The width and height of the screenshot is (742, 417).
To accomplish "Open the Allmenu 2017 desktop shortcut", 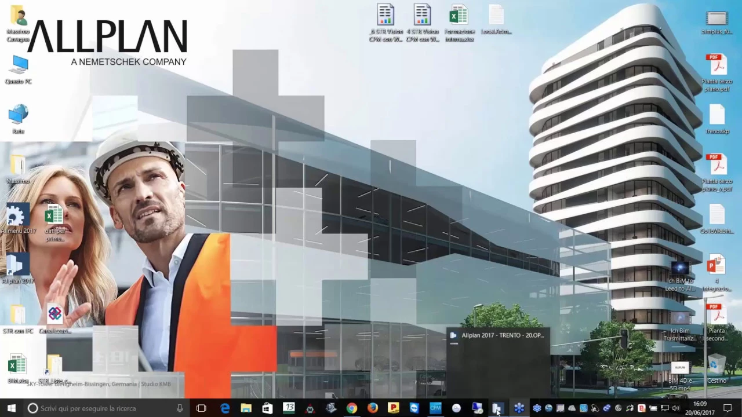I will tap(17, 219).
